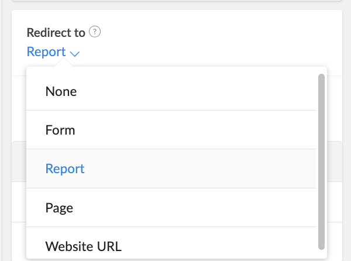Pick Page from the redirect list
Viewport: 351px width, 261px height.
click(59, 208)
